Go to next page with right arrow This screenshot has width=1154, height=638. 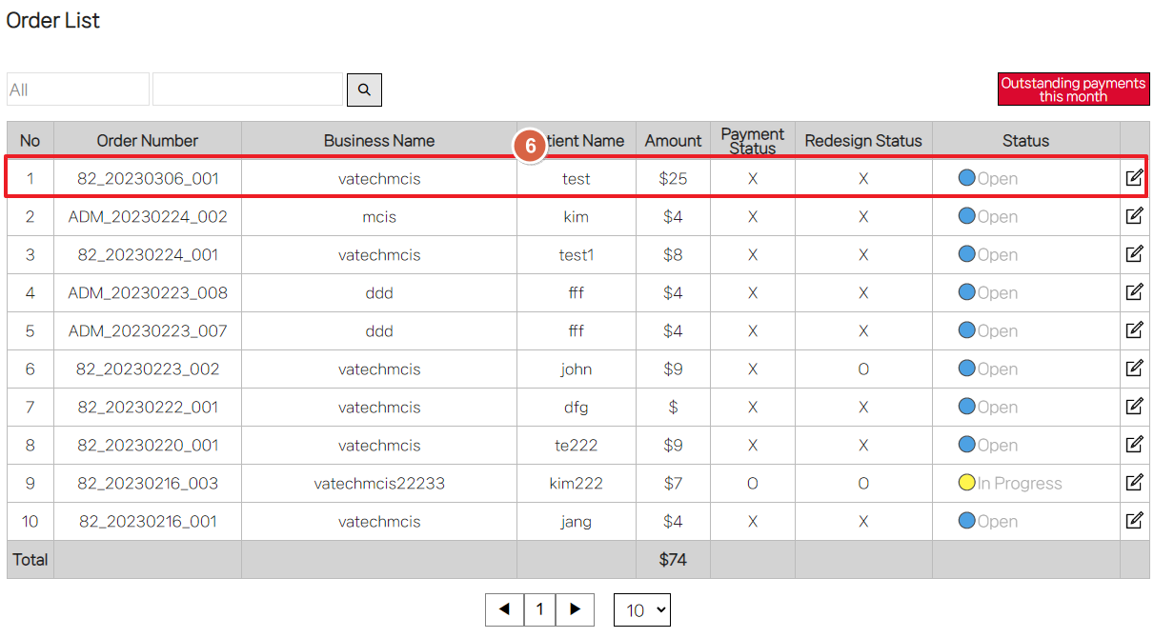[x=575, y=609]
